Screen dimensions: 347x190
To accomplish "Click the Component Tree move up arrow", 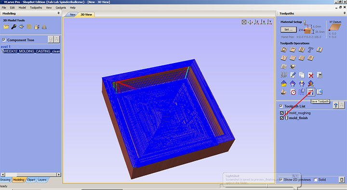I will (x=51, y=39).
